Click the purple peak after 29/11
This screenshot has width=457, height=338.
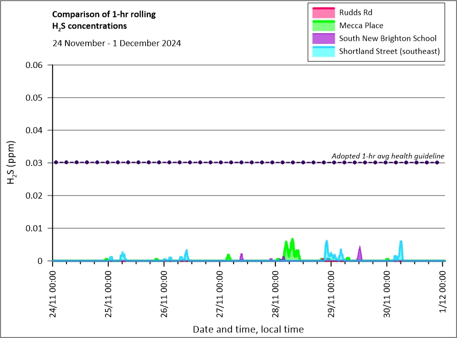(360, 251)
